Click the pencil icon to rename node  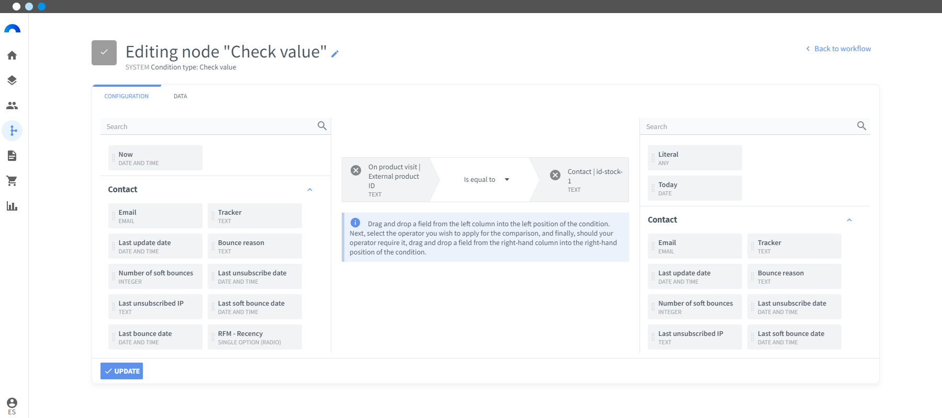tap(335, 53)
